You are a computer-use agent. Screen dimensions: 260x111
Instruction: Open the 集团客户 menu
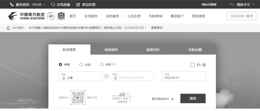(177, 16)
